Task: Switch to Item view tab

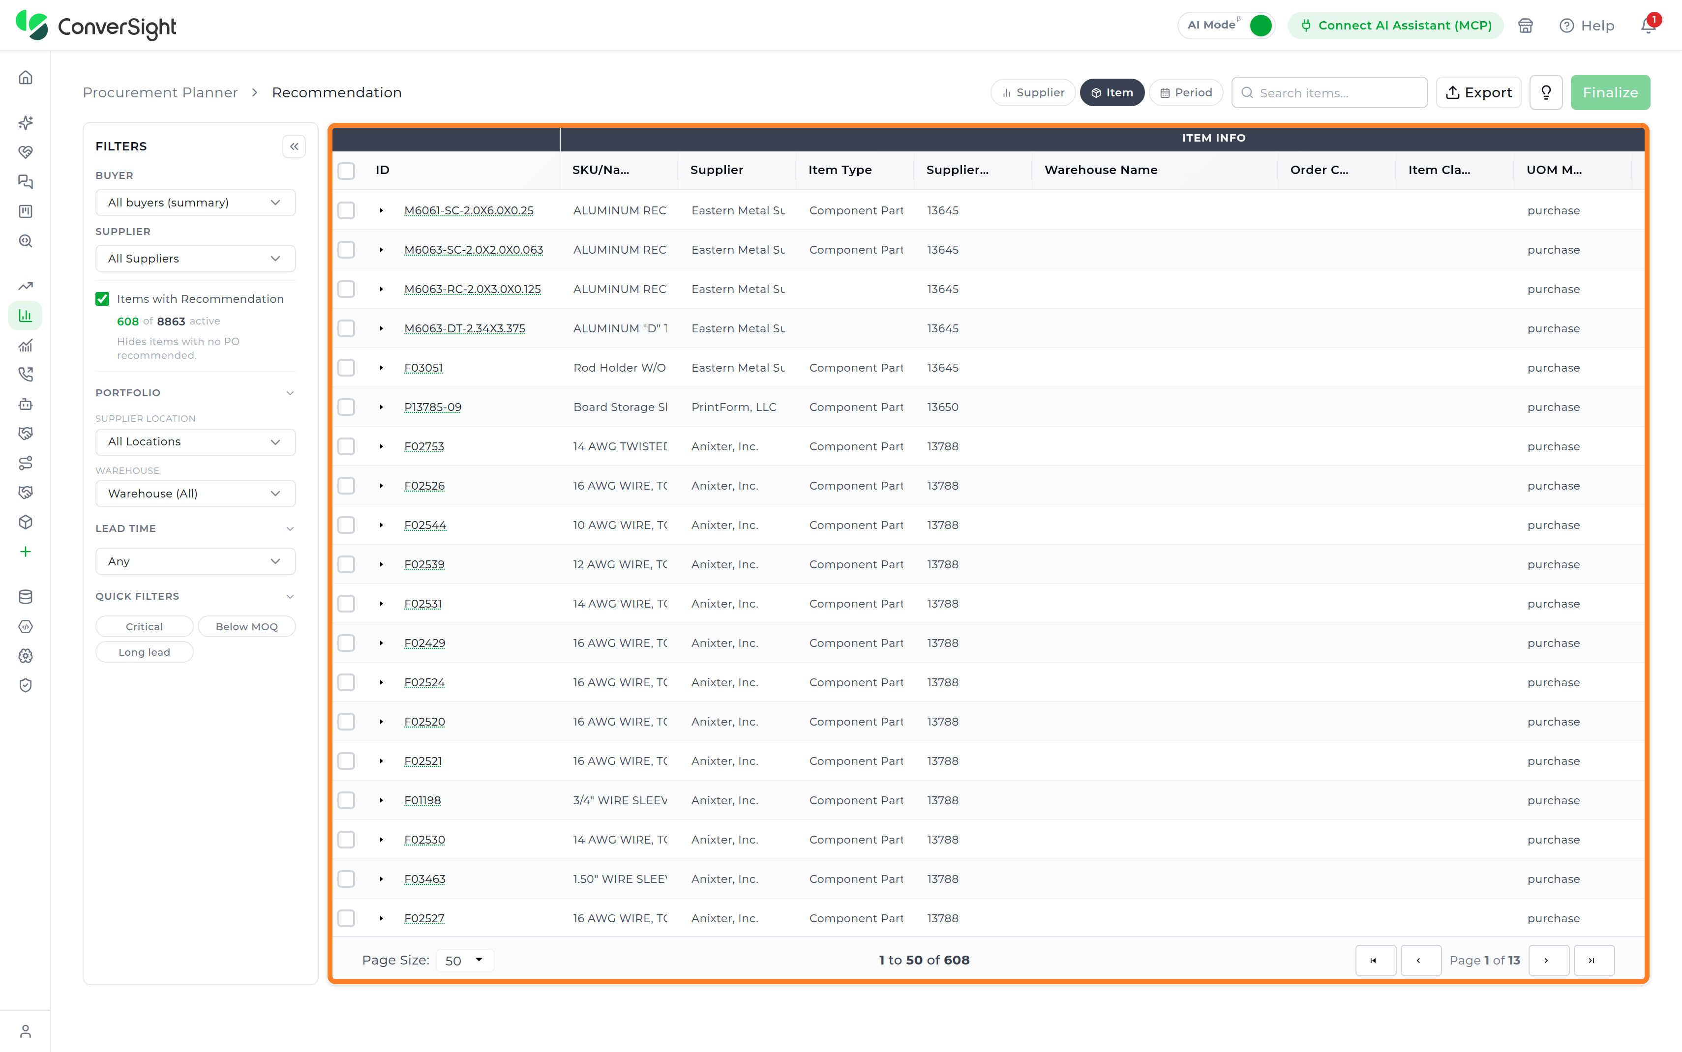Action: click(x=1112, y=92)
